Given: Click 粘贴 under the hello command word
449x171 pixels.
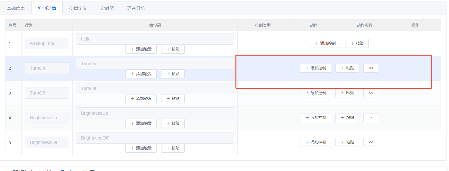Looking at the screenshot, I should click(173, 49).
